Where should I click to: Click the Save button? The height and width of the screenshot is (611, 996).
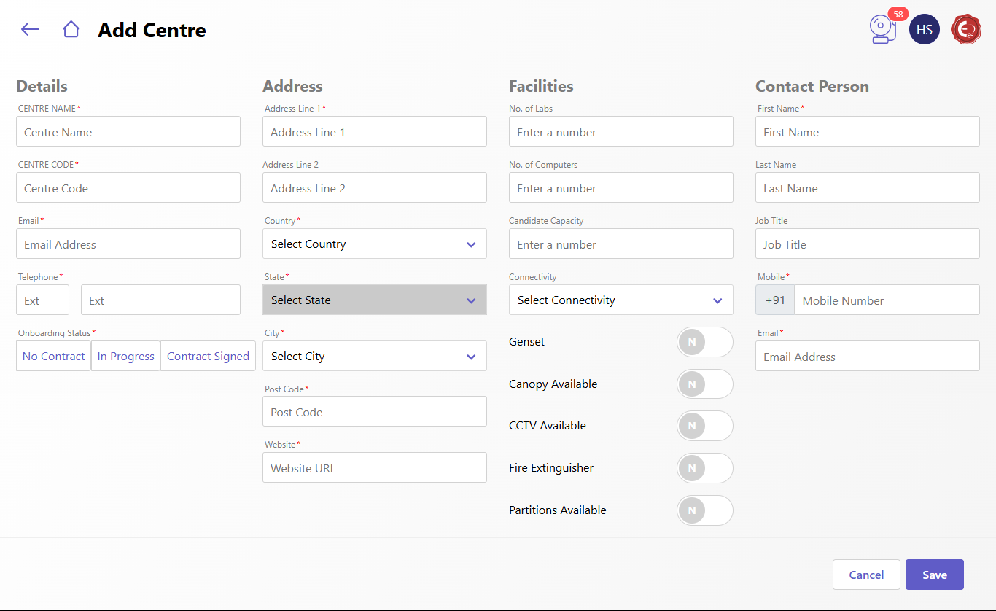pyautogui.click(x=934, y=575)
